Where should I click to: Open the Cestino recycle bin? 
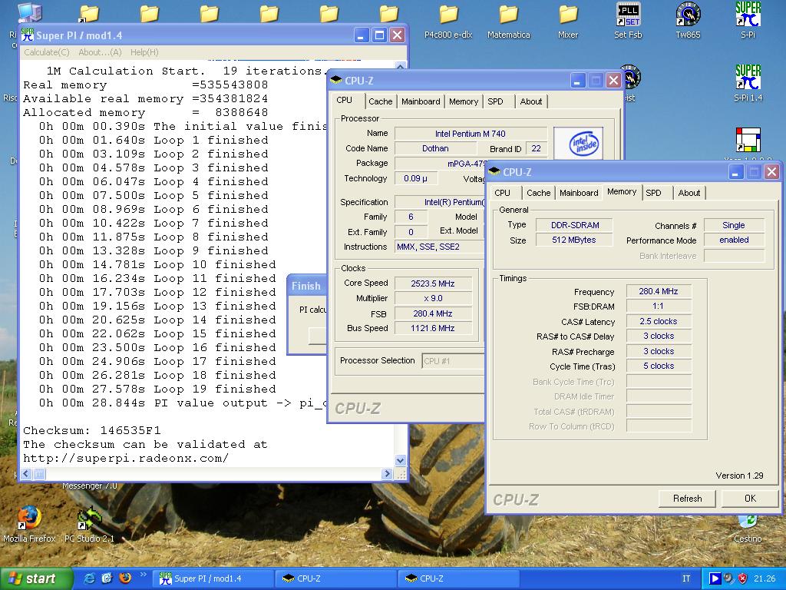pyautogui.click(x=748, y=529)
